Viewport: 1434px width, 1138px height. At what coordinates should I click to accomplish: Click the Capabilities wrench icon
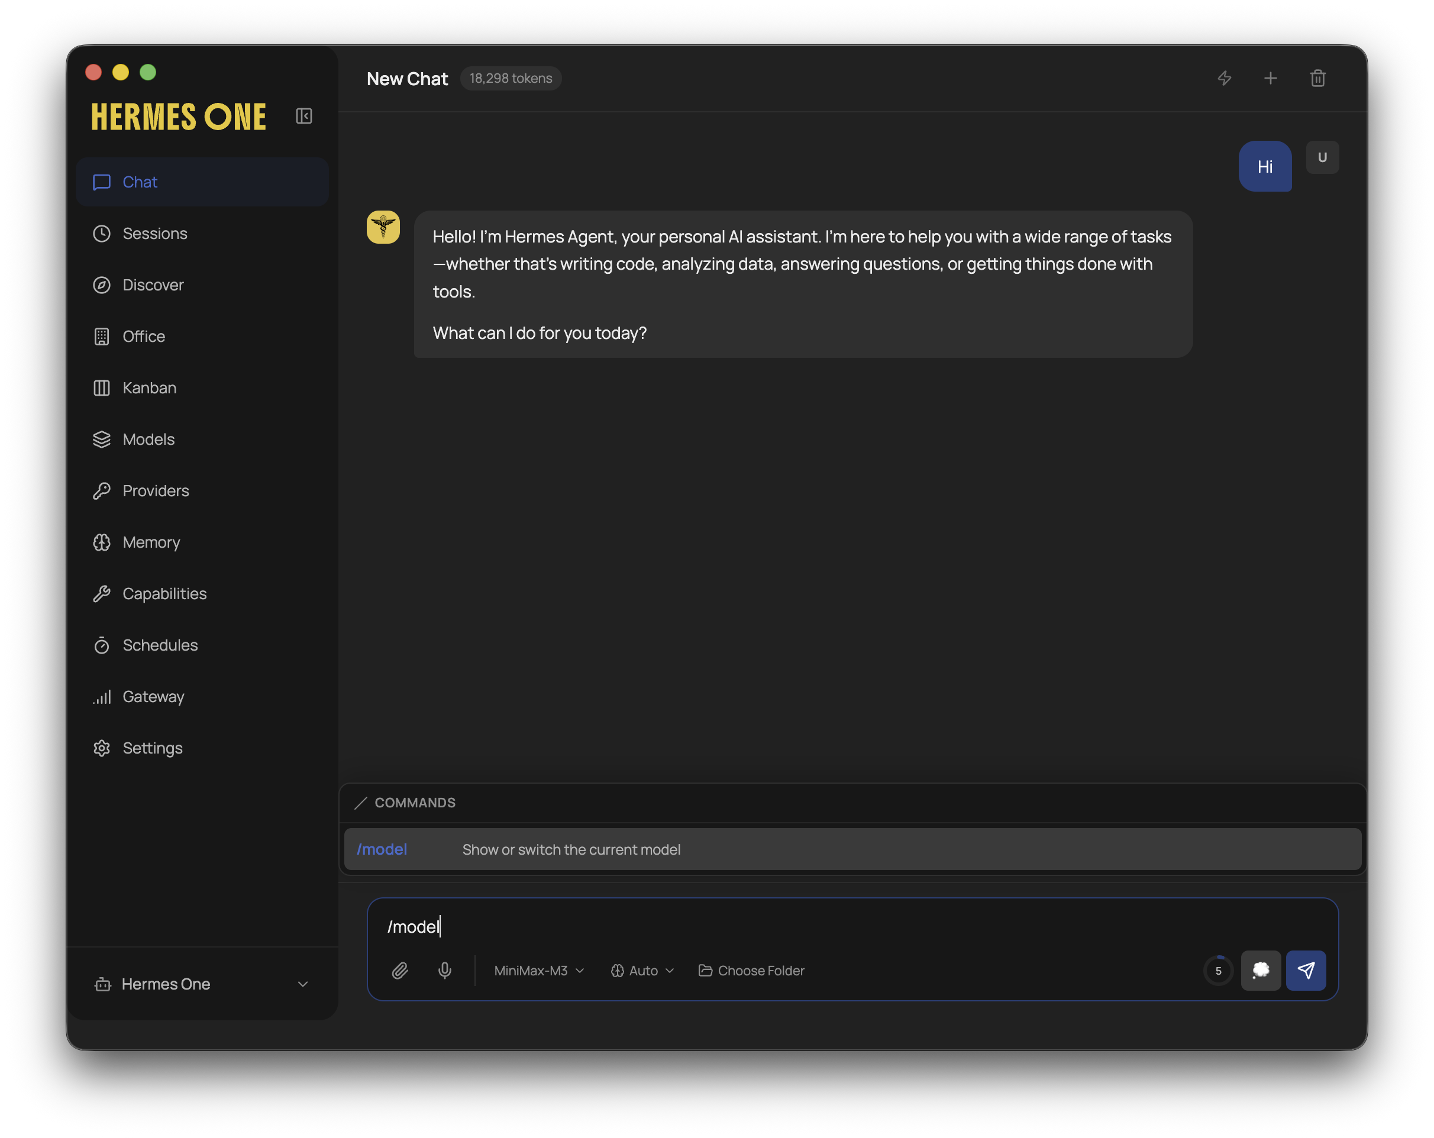click(102, 593)
